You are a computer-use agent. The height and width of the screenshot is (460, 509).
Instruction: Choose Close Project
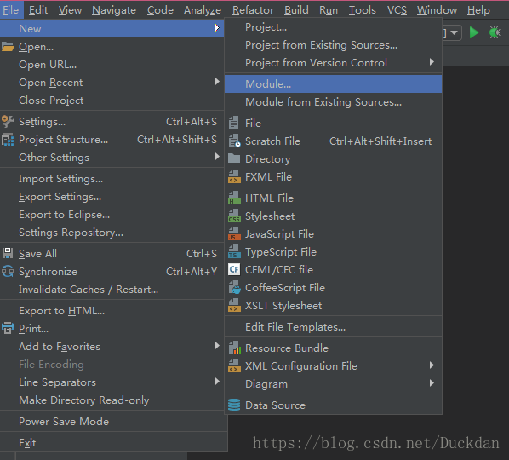coord(112,100)
